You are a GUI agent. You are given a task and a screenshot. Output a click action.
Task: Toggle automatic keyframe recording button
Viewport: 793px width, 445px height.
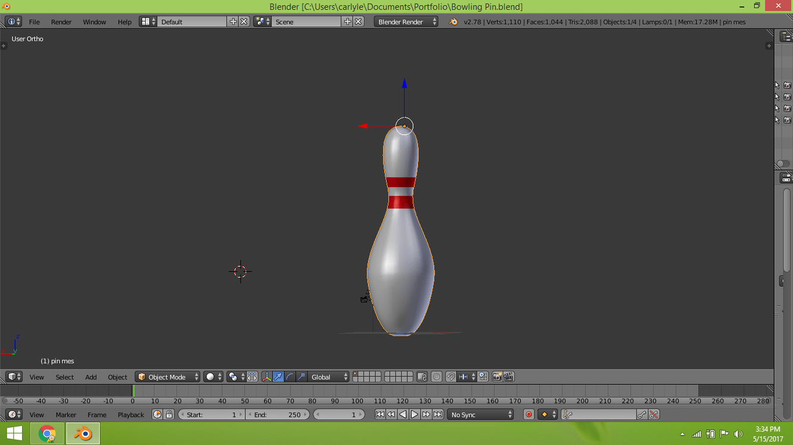coord(528,415)
